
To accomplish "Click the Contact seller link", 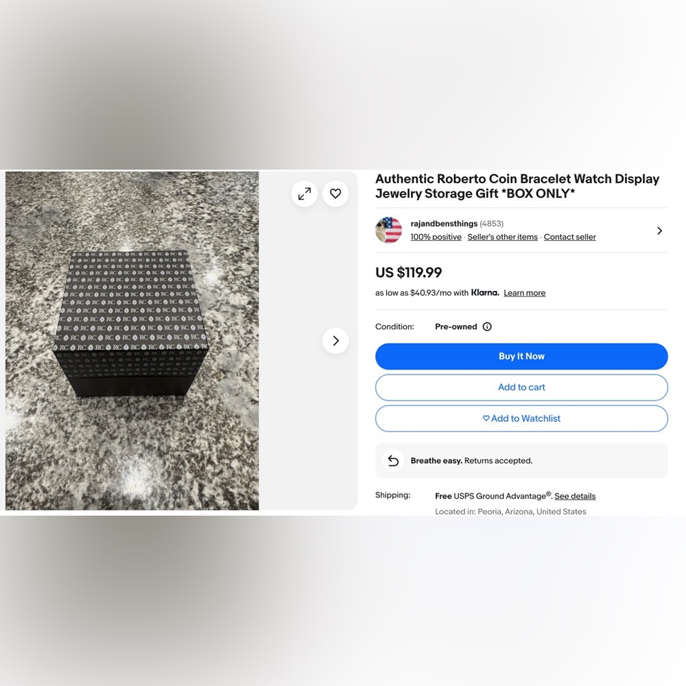I will pyautogui.click(x=569, y=237).
